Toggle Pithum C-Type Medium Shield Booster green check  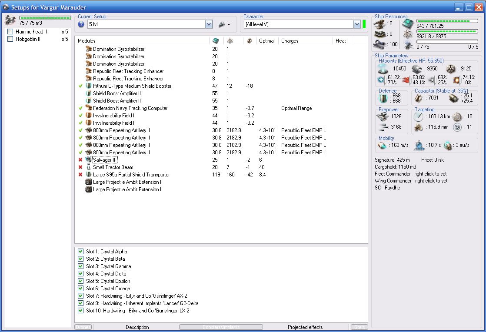(x=80, y=86)
